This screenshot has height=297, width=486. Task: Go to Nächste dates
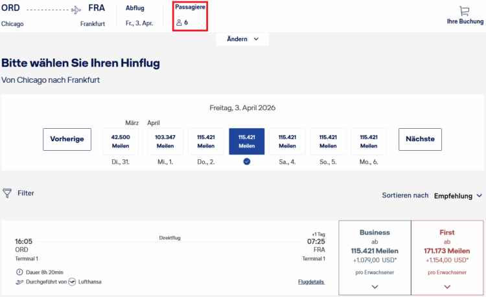tap(420, 139)
